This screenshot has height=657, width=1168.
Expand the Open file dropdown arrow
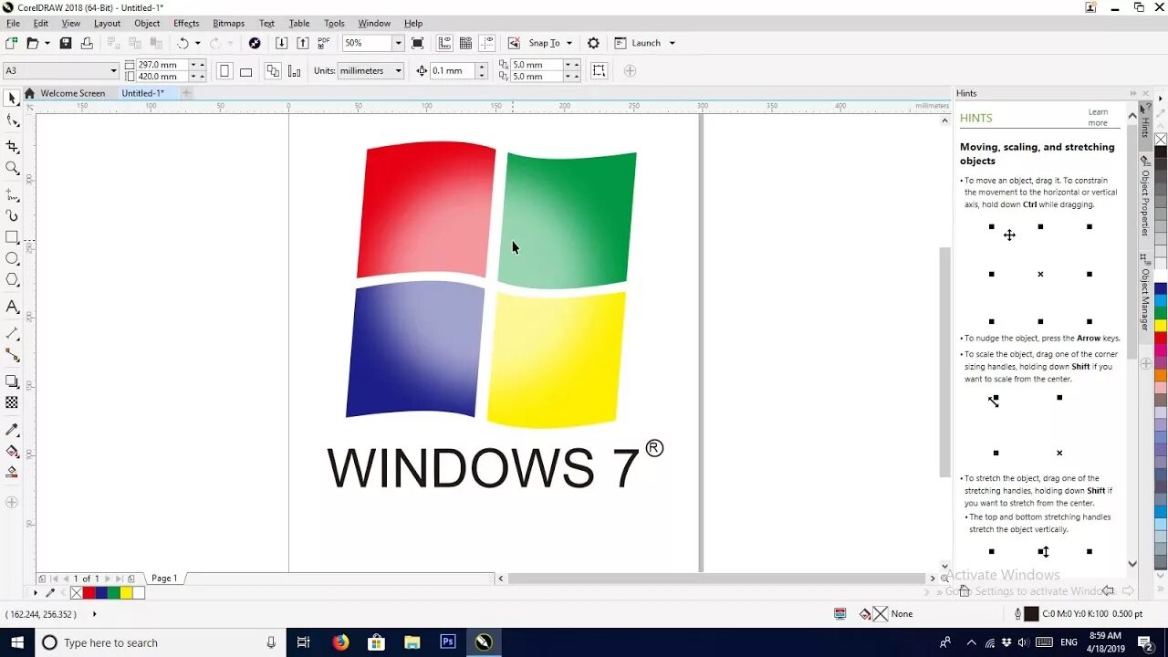46,43
